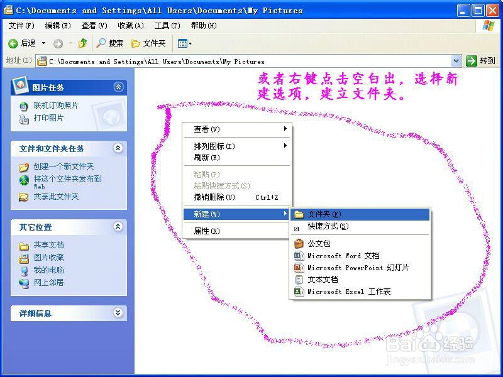Click the PowerPoint slide icon
This screenshot has width=503, height=377.
(x=299, y=268)
